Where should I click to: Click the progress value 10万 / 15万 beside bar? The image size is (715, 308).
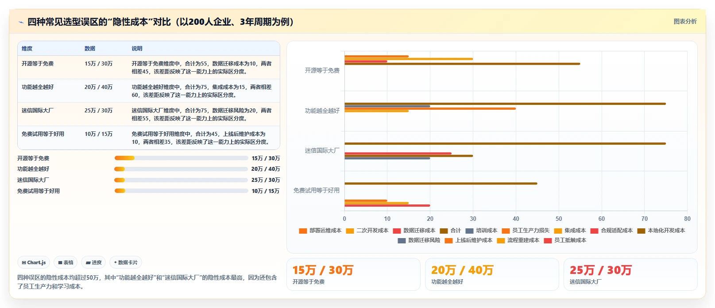[266, 191]
